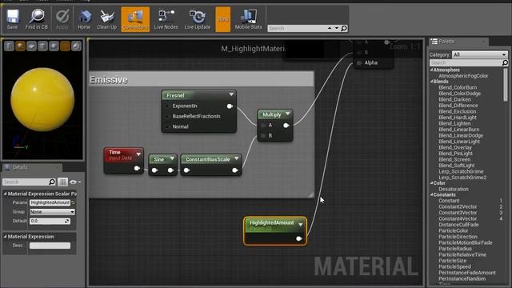Click the HighlightedAmount node output pin
512x288 pixels.
tap(298, 238)
